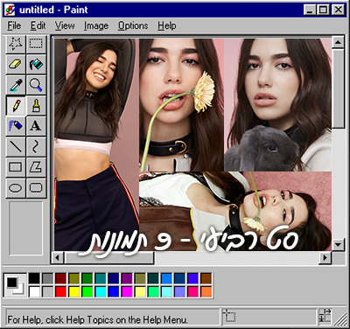Pick the bright red color swatch
The width and height of the screenshot is (350, 329).
pyautogui.click(x=61, y=291)
